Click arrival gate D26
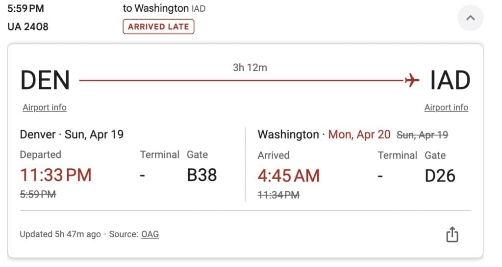 click(x=440, y=176)
